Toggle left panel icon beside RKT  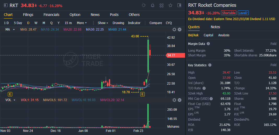[x=6, y=5]
